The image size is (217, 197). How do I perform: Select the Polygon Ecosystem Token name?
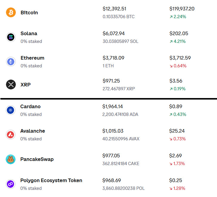[x=51, y=180]
